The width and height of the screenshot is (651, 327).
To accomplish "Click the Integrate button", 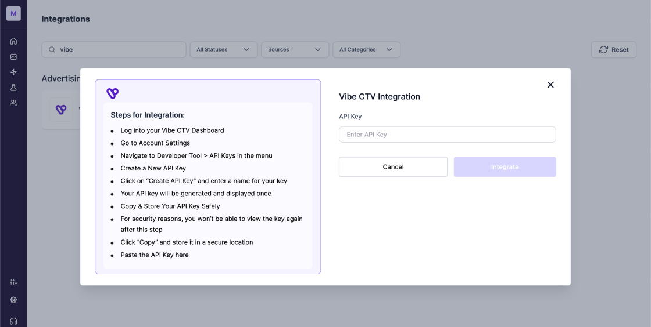I will [x=505, y=167].
